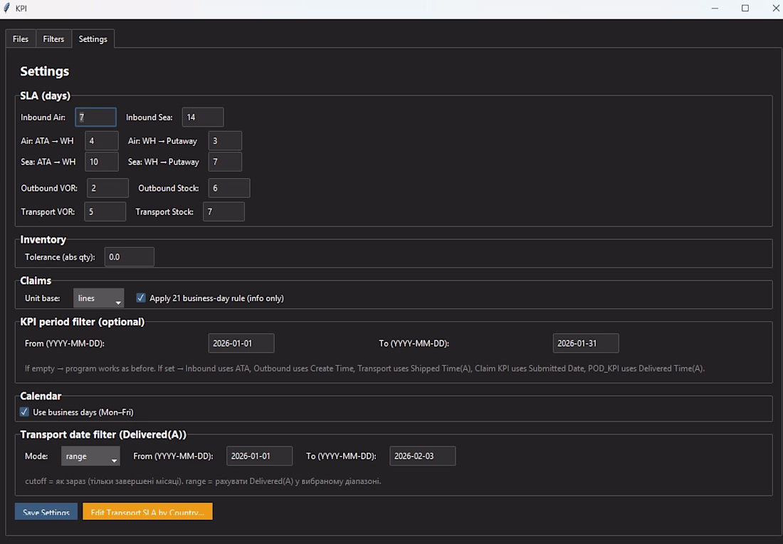
Task: Minimize the KPI window
Action: click(x=715, y=9)
